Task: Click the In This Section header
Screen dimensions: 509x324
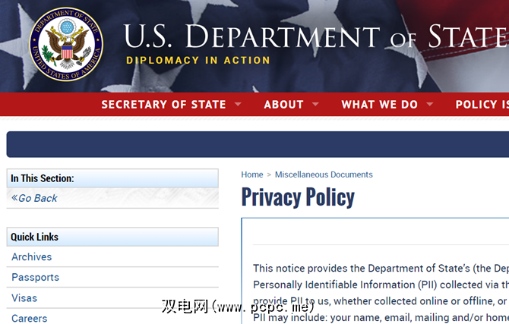Action: click(x=43, y=179)
